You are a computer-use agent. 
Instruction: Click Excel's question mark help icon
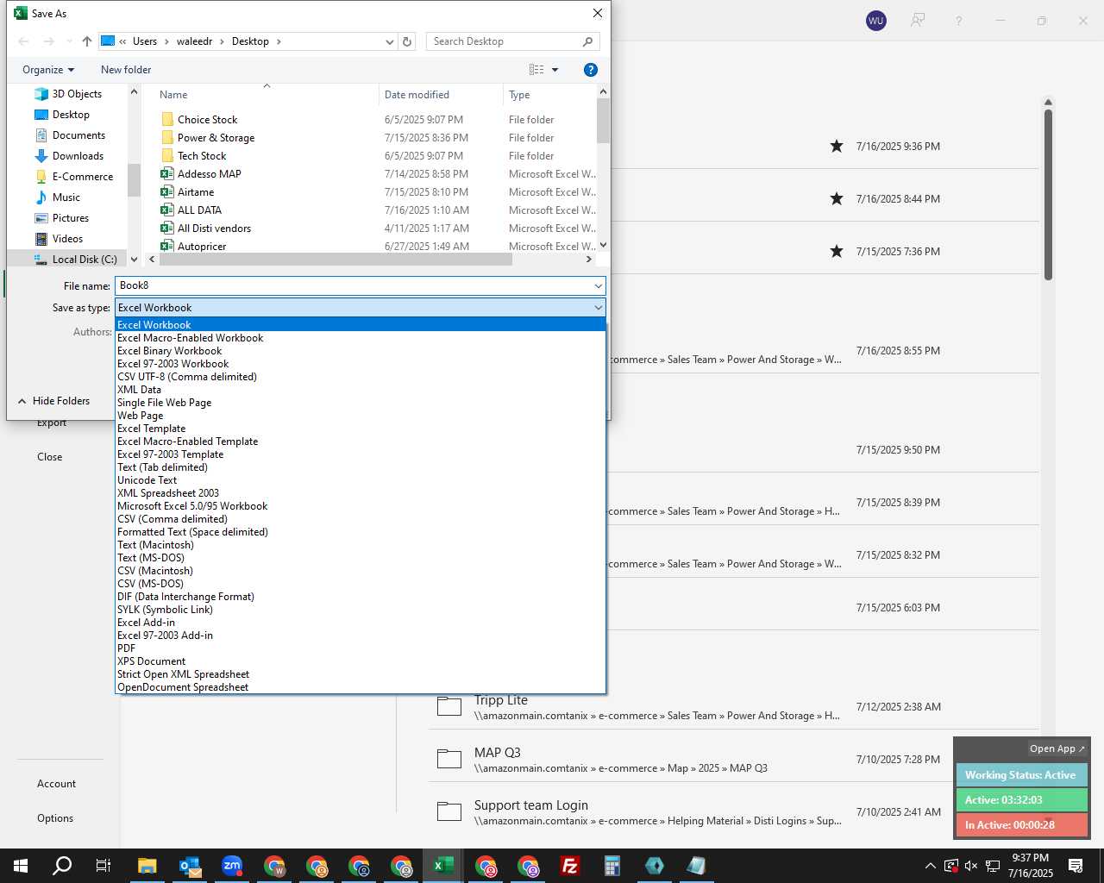[958, 21]
